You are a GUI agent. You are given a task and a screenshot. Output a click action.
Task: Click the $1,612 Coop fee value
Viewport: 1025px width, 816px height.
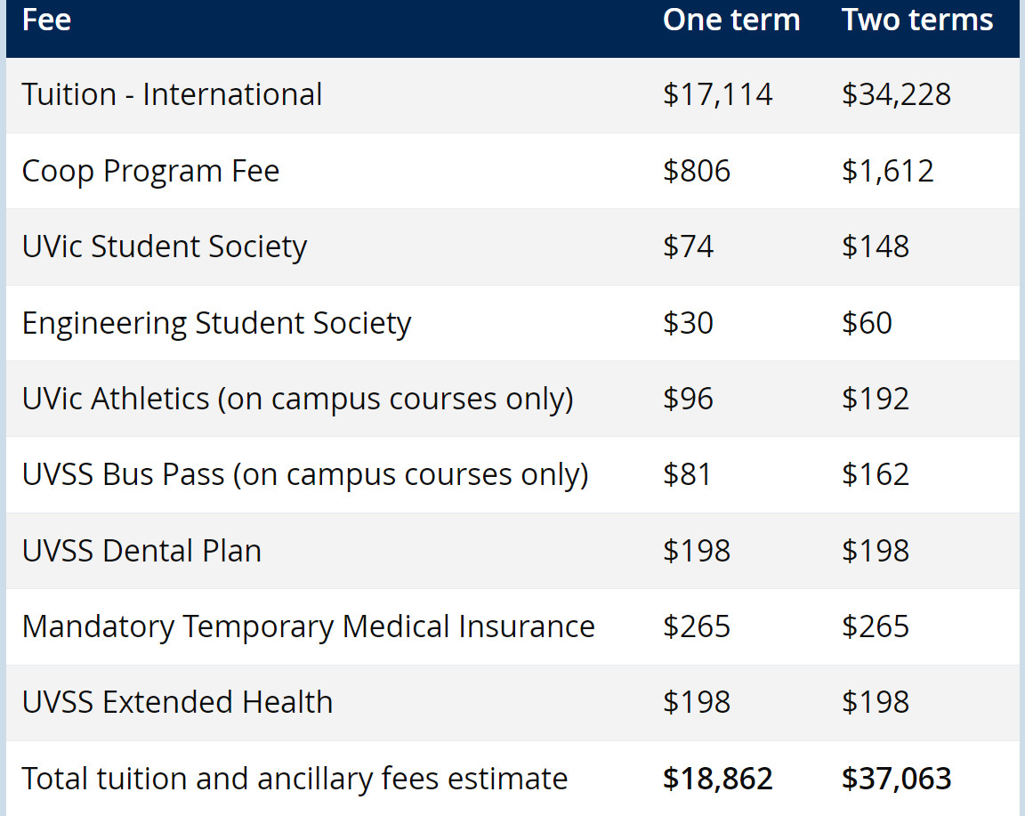point(887,171)
